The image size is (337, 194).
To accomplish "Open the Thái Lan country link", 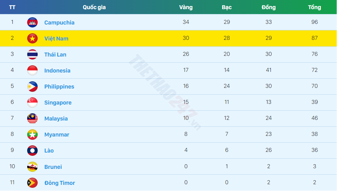I will [x=55, y=55].
